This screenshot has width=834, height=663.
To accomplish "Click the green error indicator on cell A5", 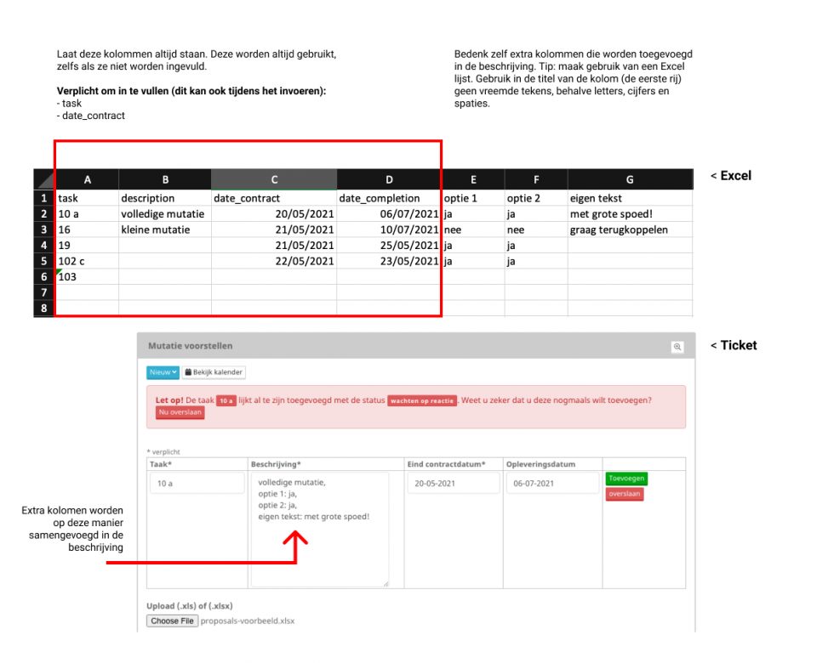I will (x=59, y=269).
